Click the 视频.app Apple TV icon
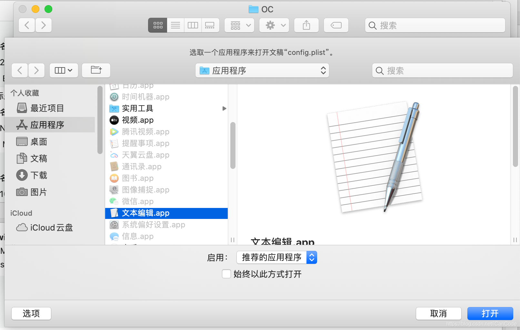Viewport: 520px width, 330px height. pos(114,120)
